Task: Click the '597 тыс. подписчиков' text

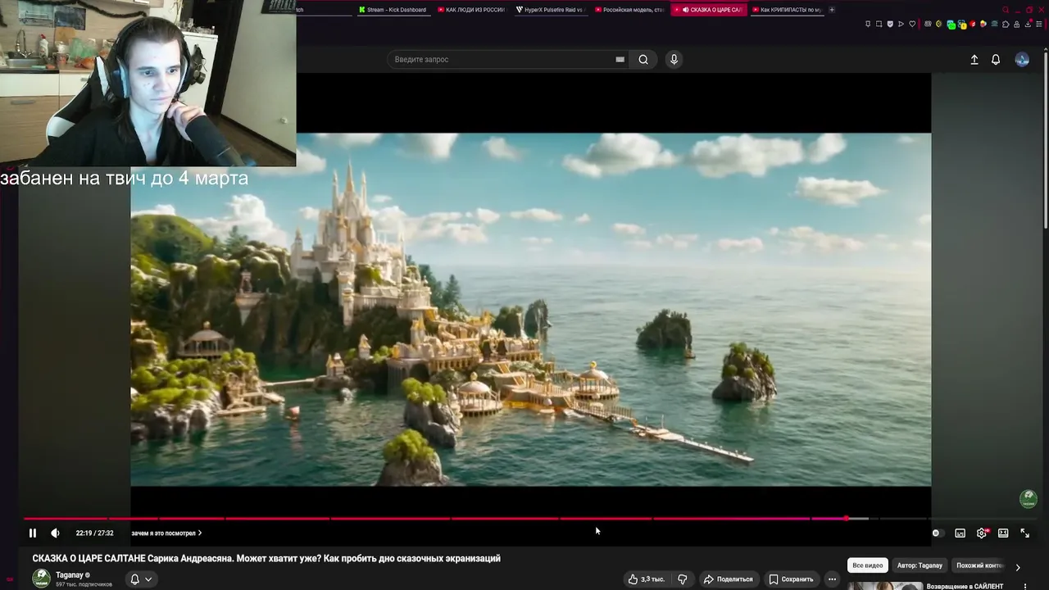Action: pos(84,584)
